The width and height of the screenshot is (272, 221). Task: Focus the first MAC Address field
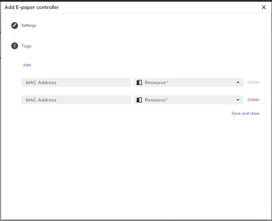coord(76,82)
